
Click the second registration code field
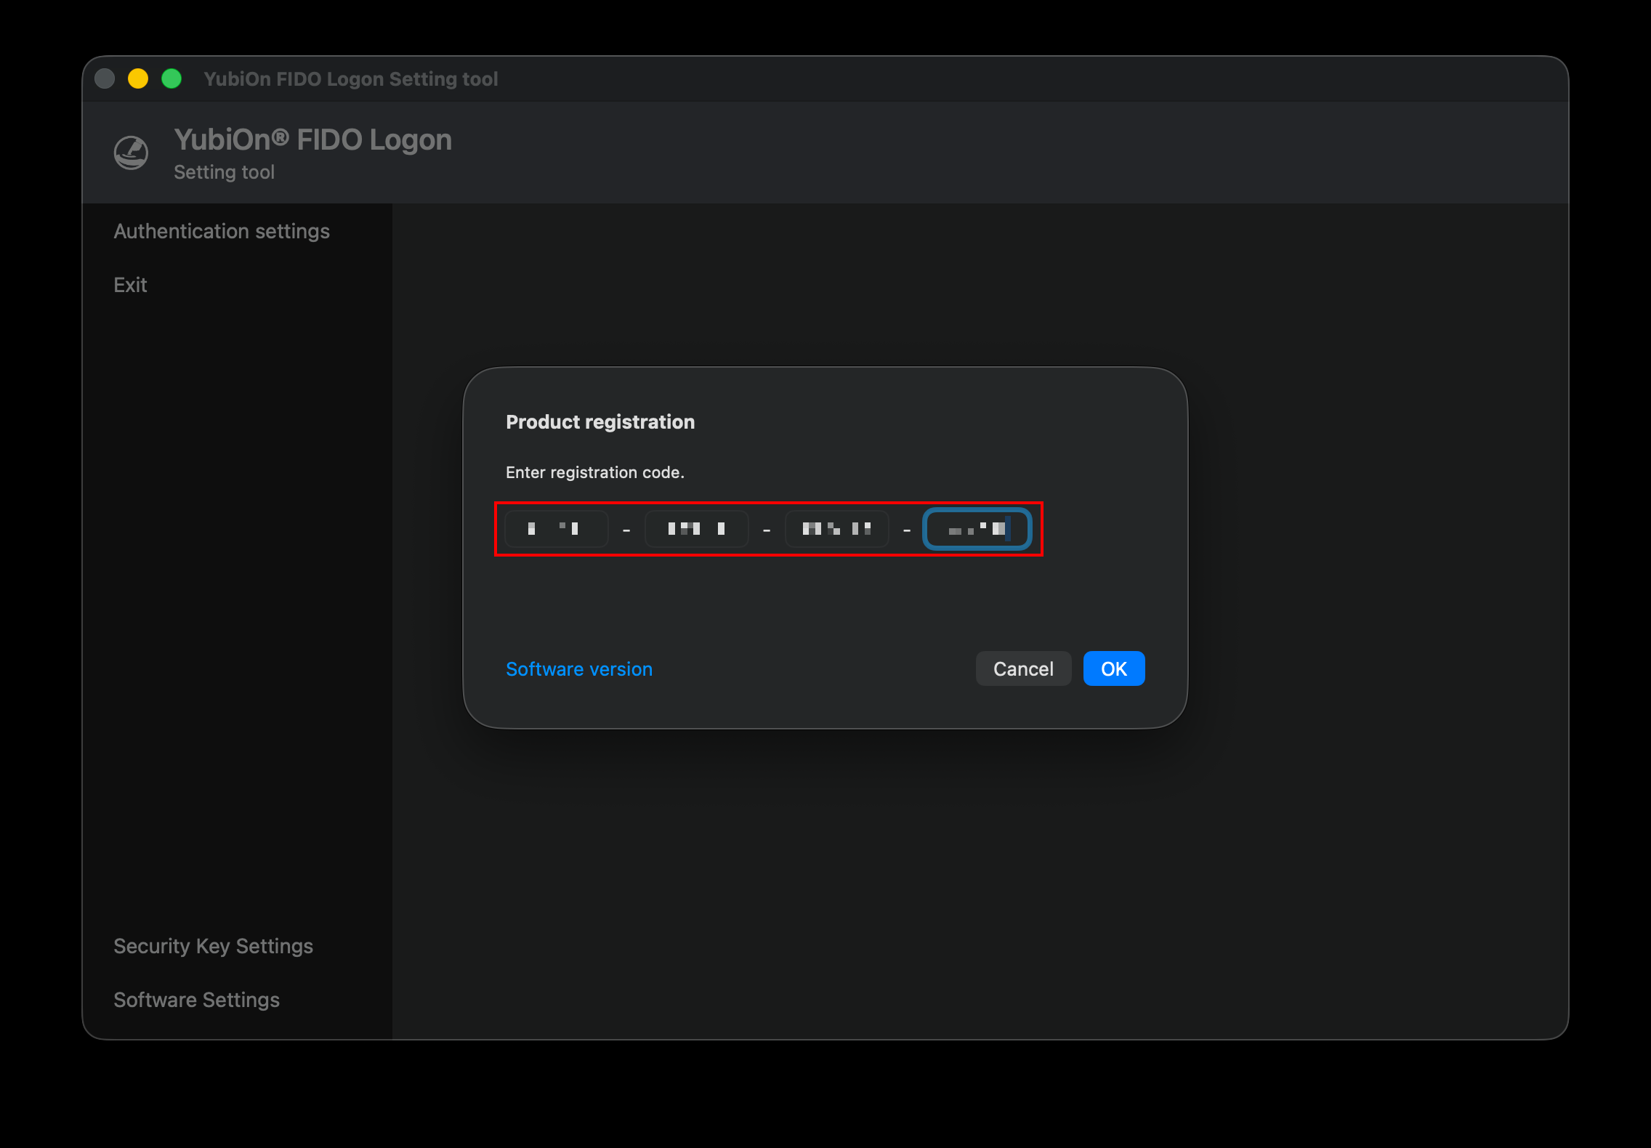tap(697, 529)
